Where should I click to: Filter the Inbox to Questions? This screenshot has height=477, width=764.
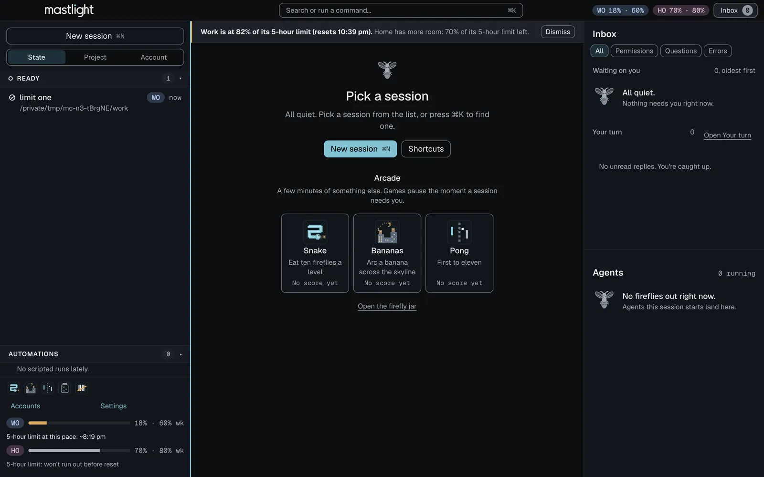pyautogui.click(x=681, y=51)
